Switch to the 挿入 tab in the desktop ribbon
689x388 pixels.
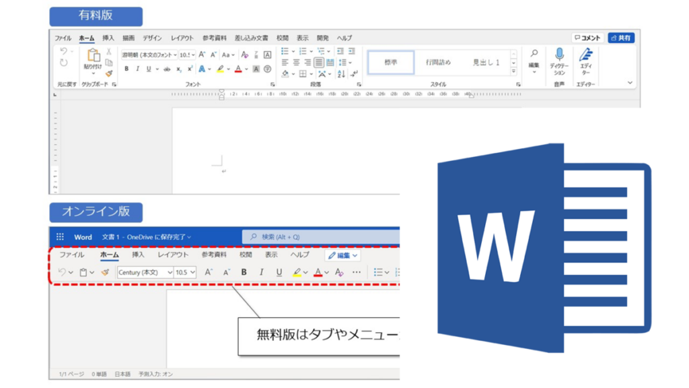coord(108,38)
